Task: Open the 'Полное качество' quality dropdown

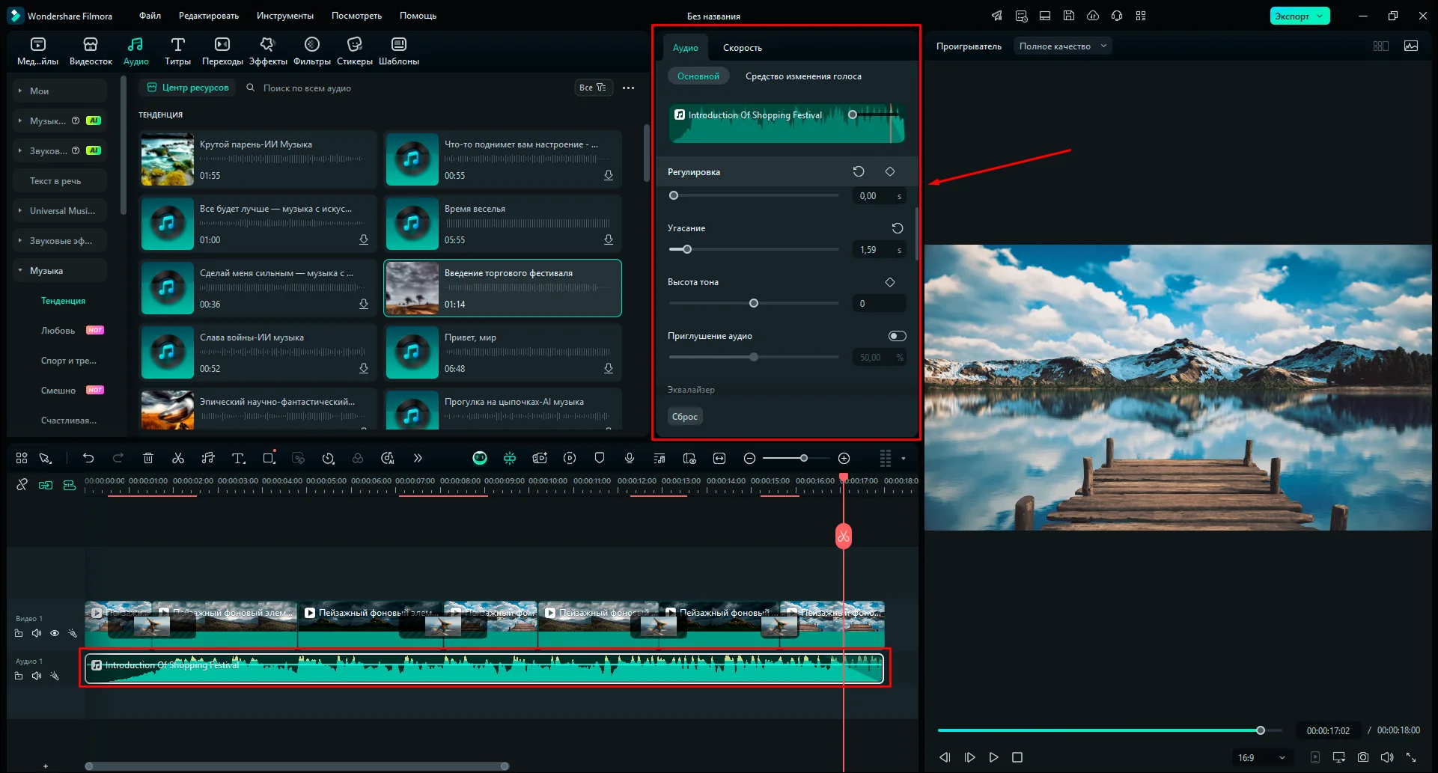Action: click(1062, 46)
